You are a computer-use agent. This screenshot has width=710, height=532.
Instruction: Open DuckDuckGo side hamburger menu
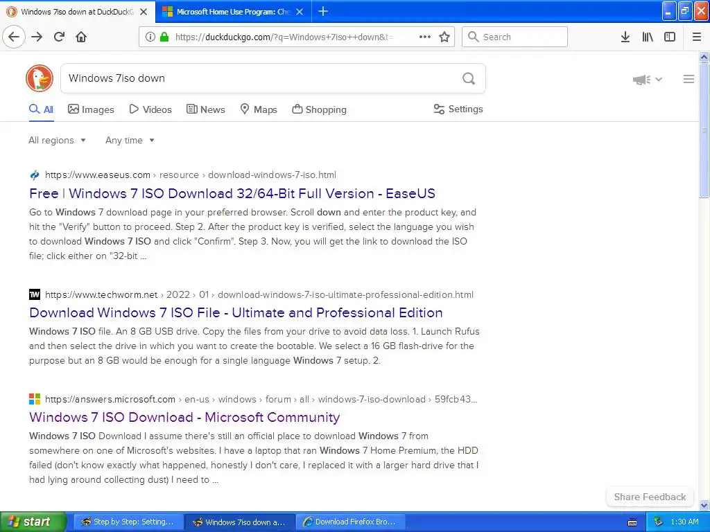pyautogui.click(x=689, y=79)
